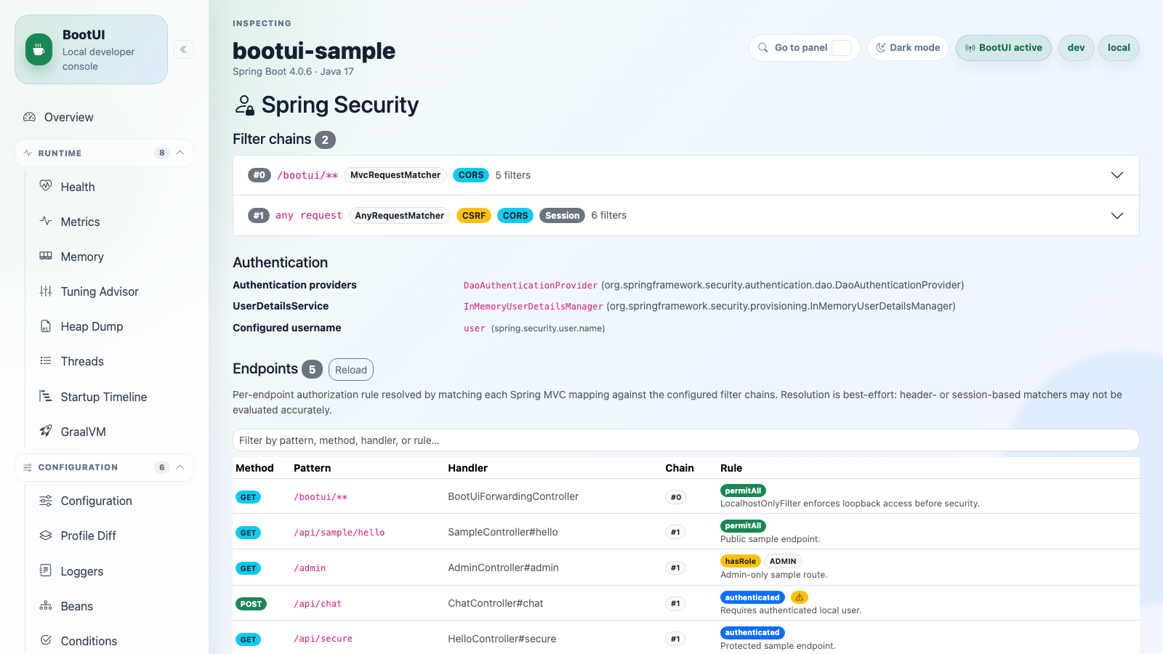Click the /api/sample/hello pattern
Image resolution: width=1163 pixels, height=654 pixels.
(339, 533)
